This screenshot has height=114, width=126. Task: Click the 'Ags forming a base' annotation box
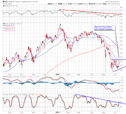click(105, 28)
